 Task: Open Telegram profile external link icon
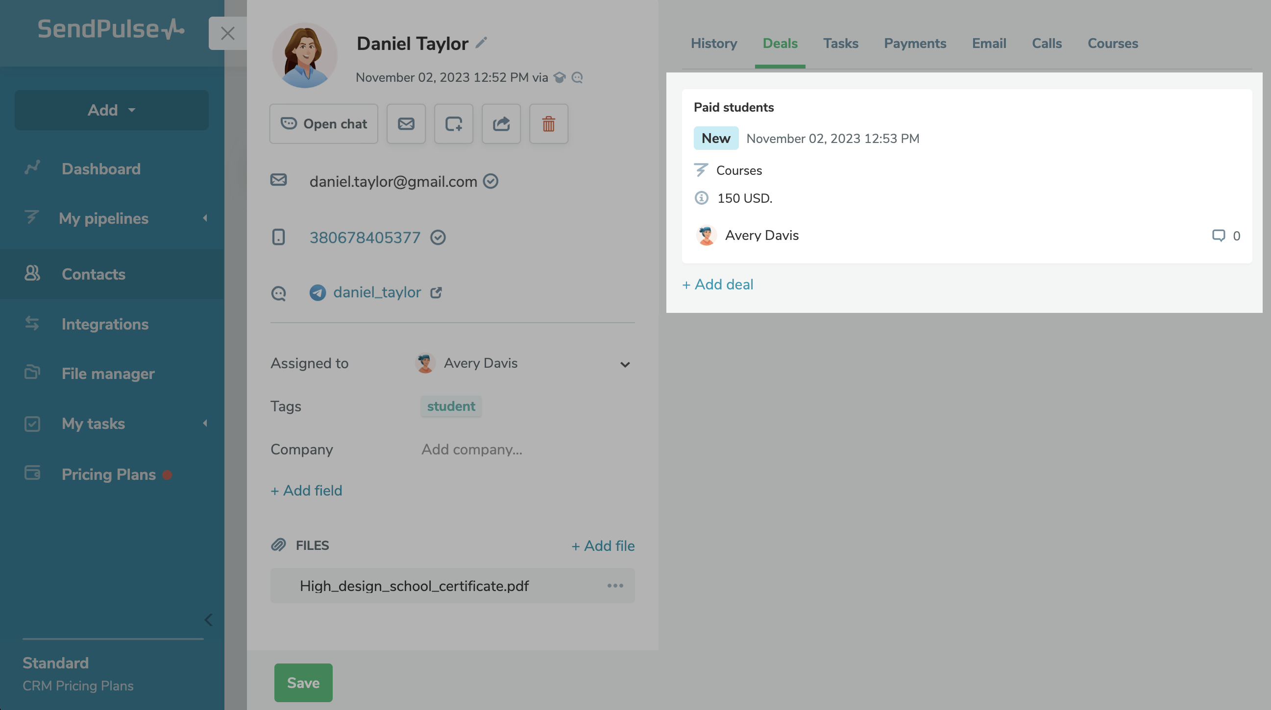coord(436,292)
